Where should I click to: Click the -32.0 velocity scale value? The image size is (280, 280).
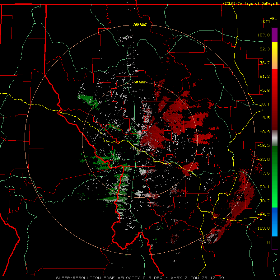pyautogui.click(x=264, y=160)
